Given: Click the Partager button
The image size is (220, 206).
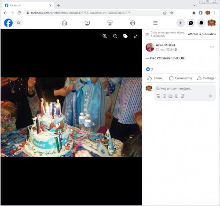Looking at the screenshot, I should (206, 78).
